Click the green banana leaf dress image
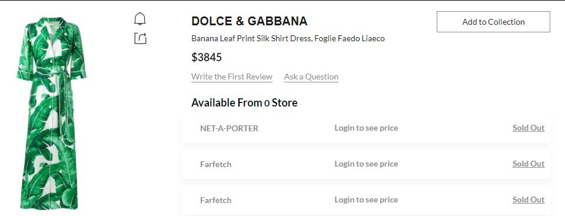This screenshot has height=216, width=565. click(52, 113)
